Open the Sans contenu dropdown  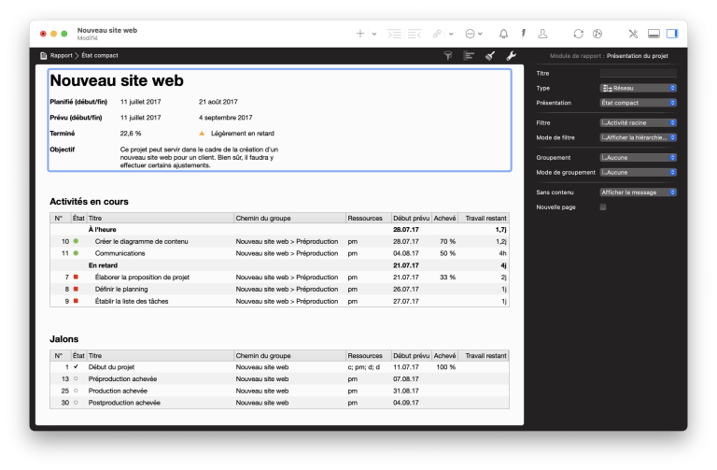tap(638, 192)
